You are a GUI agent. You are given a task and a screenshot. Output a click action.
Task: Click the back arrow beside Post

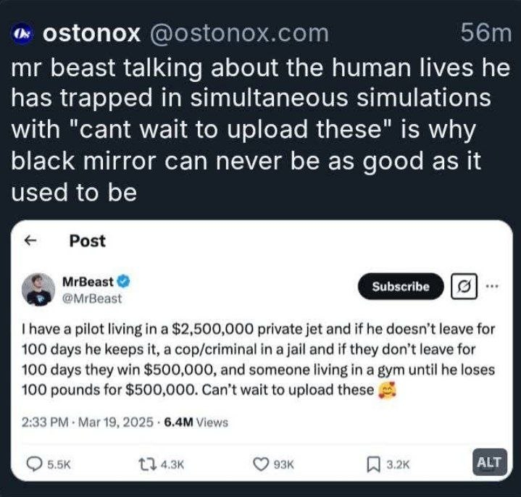point(30,241)
